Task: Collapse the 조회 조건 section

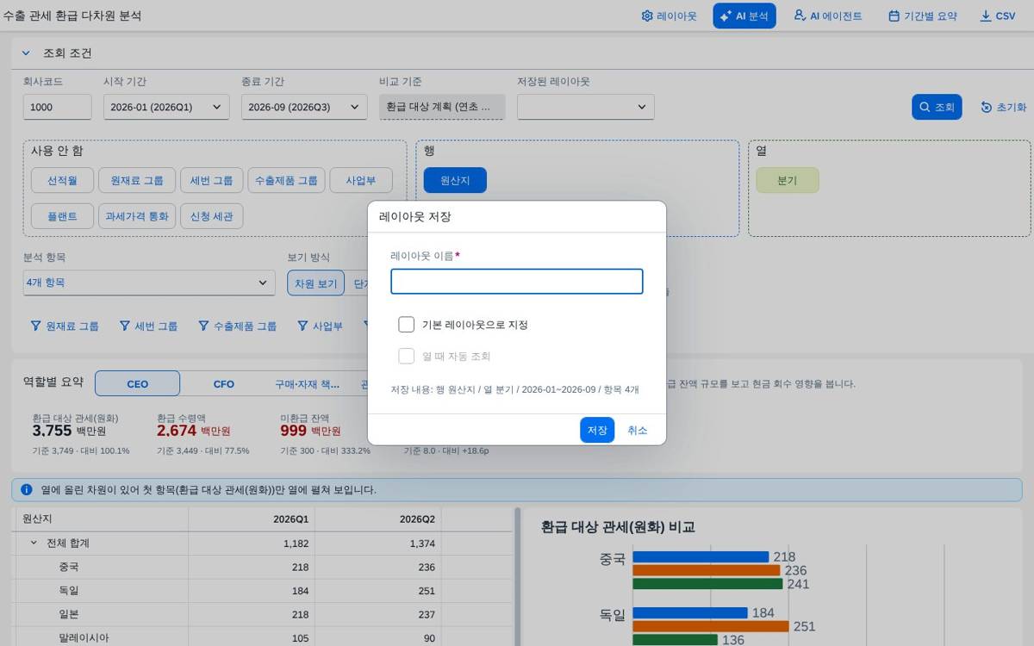Action: point(26,53)
